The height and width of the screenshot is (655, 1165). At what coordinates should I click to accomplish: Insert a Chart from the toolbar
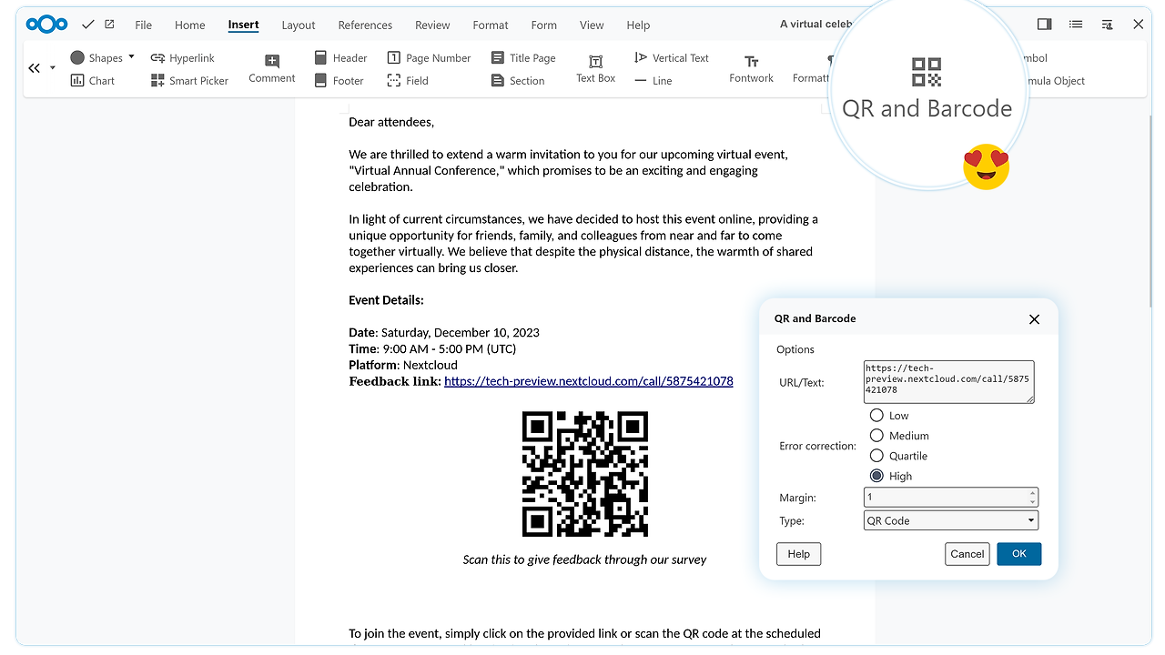[x=93, y=80]
